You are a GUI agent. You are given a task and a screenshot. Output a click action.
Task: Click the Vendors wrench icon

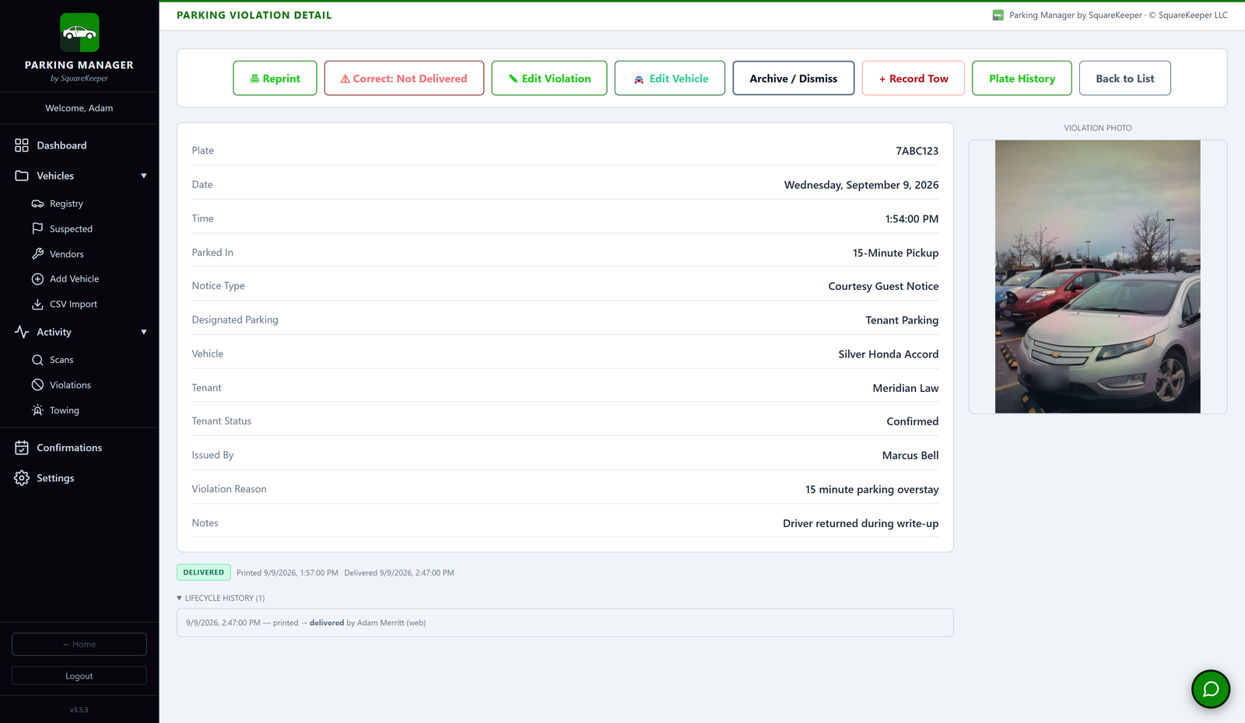coord(37,253)
